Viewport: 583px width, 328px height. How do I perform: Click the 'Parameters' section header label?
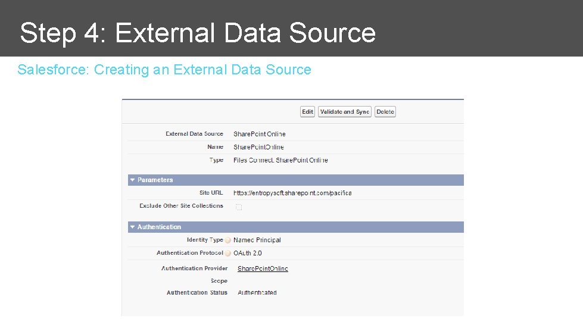(x=155, y=180)
